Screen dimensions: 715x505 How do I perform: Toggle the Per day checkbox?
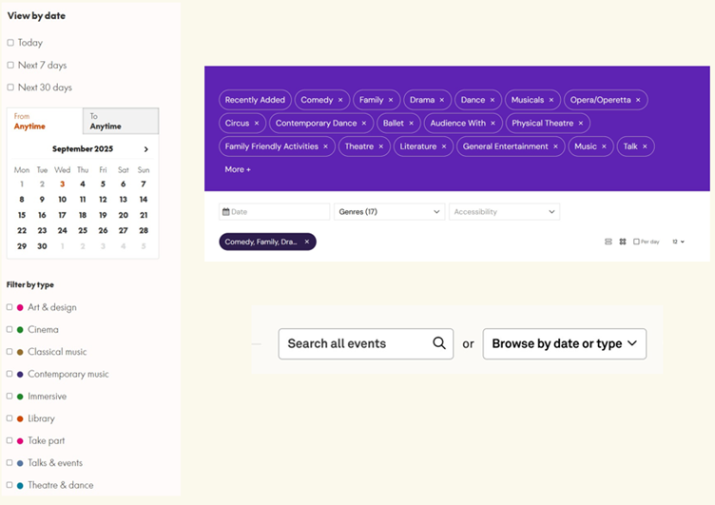click(x=636, y=242)
